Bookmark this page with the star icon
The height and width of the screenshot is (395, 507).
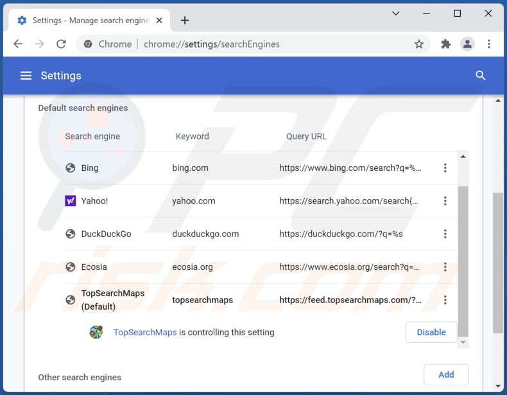click(419, 44)
